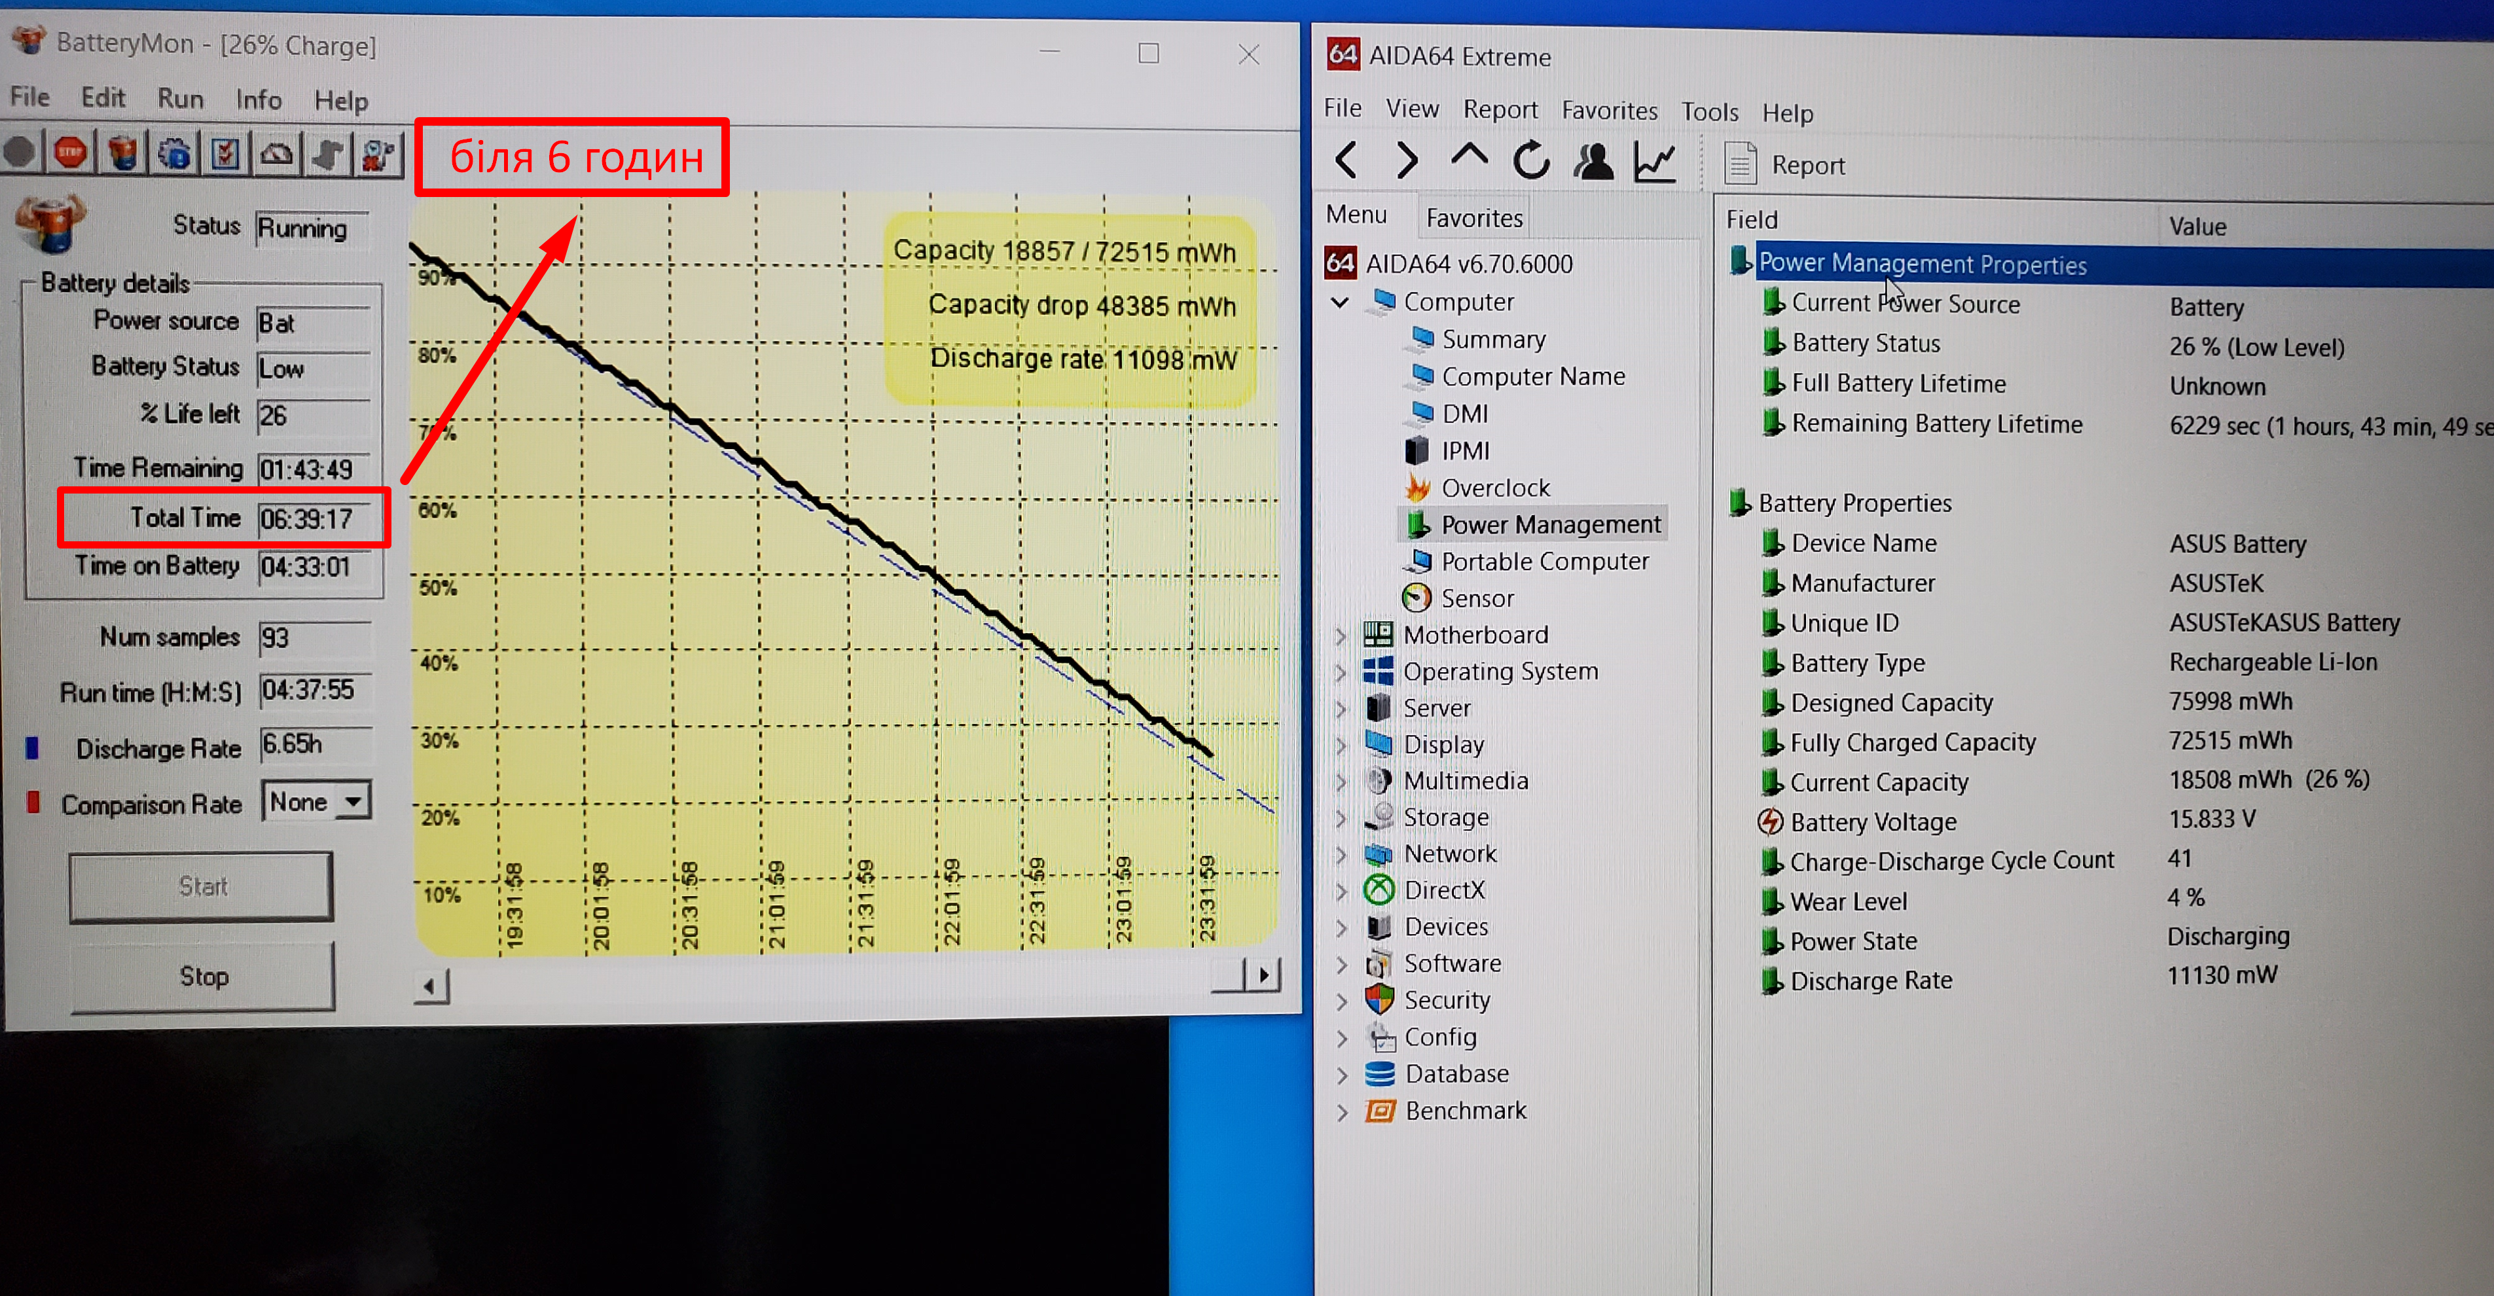Click the grey record circle toolbar icon
The height and width of the screenshot is (1296, 2494).
18,153
